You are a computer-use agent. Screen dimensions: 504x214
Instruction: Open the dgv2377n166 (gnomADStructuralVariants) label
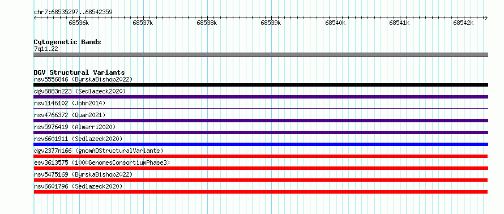tap(99, 151)
